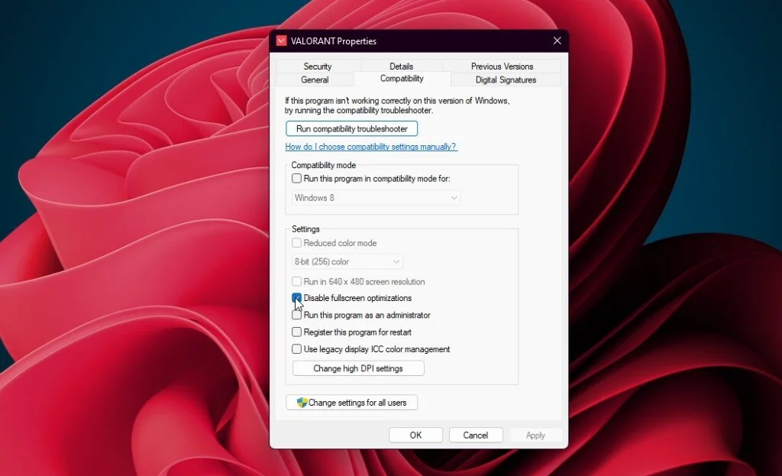
Task: Click the VALORANT icon in title bar
Action: [x=281, y=41]
